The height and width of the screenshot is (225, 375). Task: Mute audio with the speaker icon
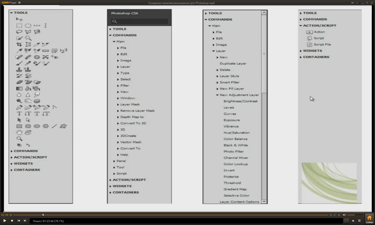(344, 215)
